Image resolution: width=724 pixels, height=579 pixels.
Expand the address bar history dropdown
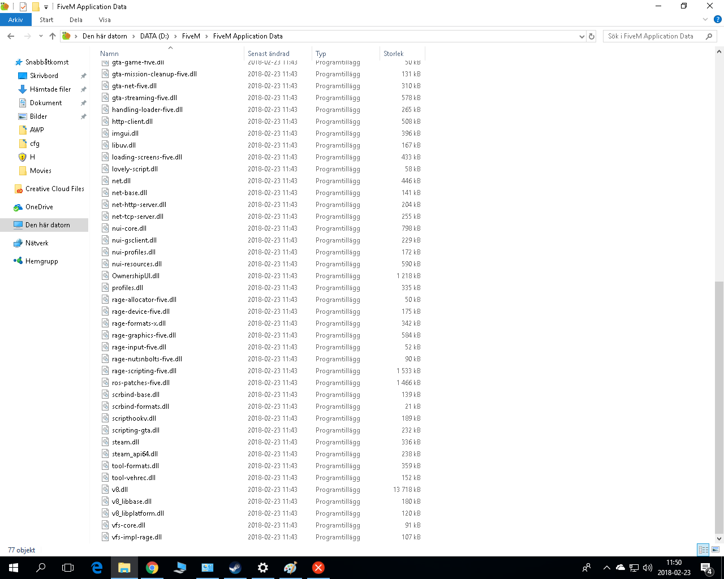point(582,36)
